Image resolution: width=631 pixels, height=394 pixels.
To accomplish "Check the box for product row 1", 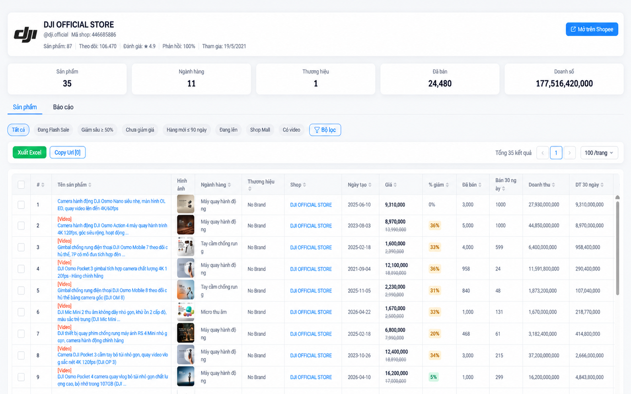I will coord(21,205).
